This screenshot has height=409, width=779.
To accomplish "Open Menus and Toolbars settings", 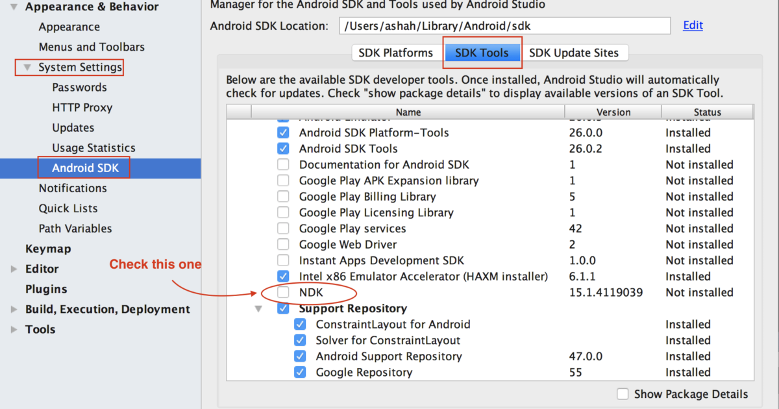I will [92, 47].
